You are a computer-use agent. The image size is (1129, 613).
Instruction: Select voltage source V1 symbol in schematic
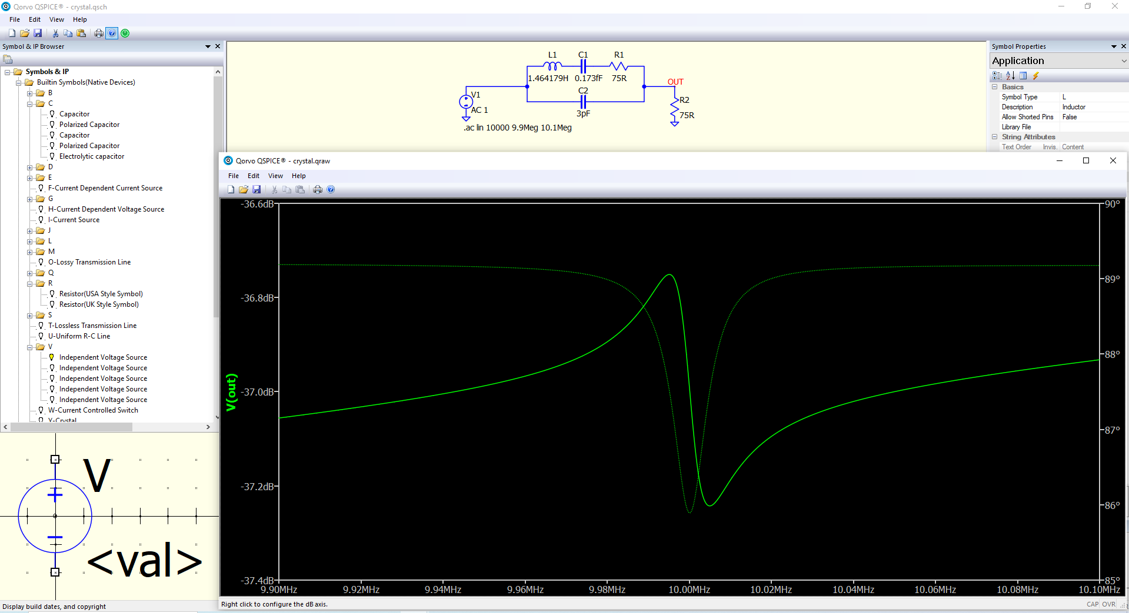click(x=466, y=102)
